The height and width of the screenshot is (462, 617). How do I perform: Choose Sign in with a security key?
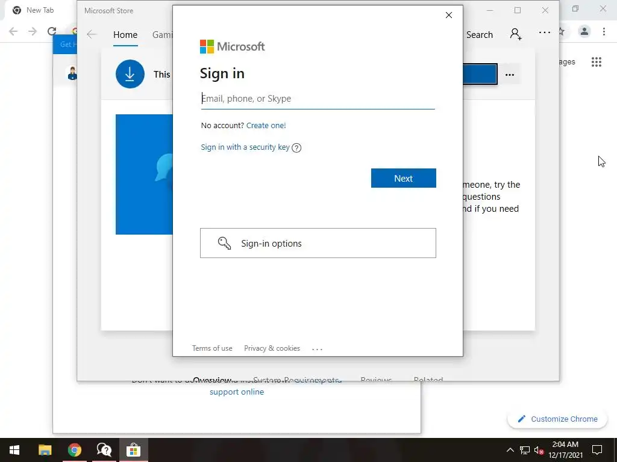click(x=245, y=147)
